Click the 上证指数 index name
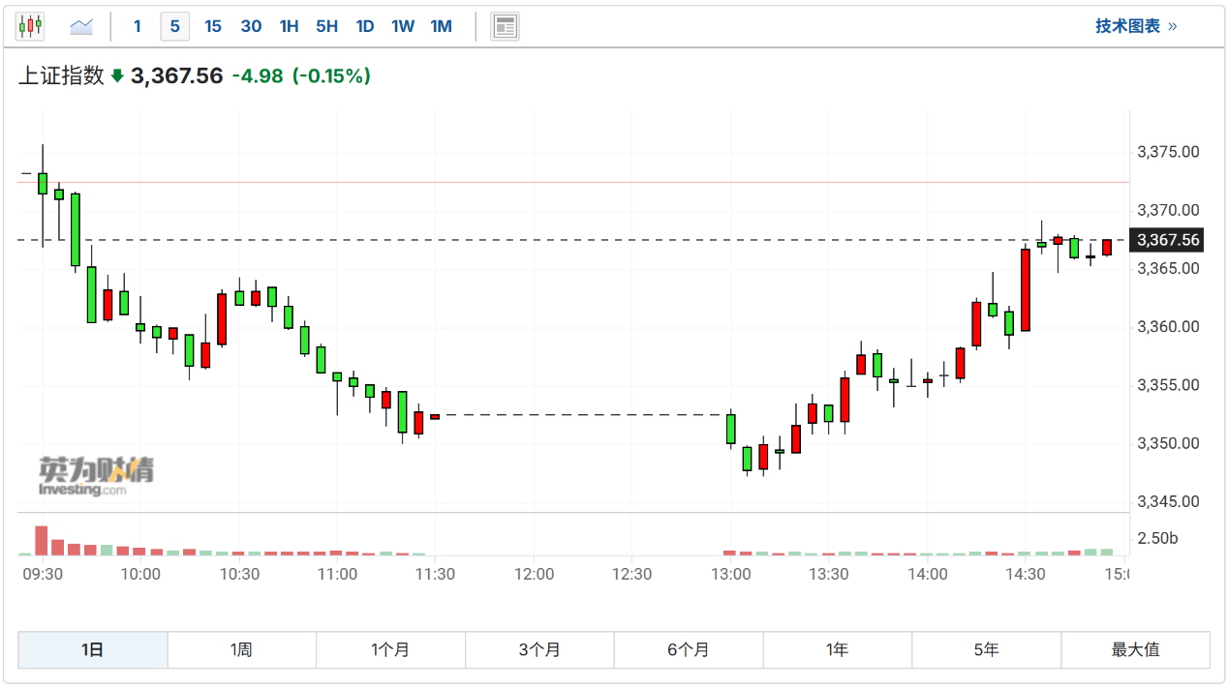The width and height of the screenshot is (1229, 688). [x=61, y=76]
